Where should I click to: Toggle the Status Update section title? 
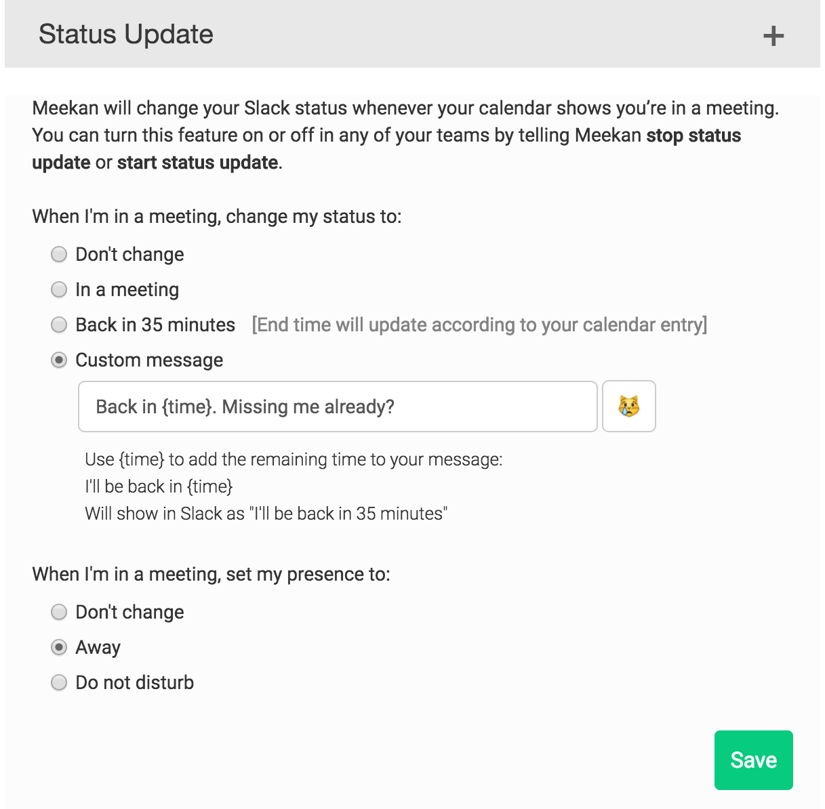coord(126,35)
